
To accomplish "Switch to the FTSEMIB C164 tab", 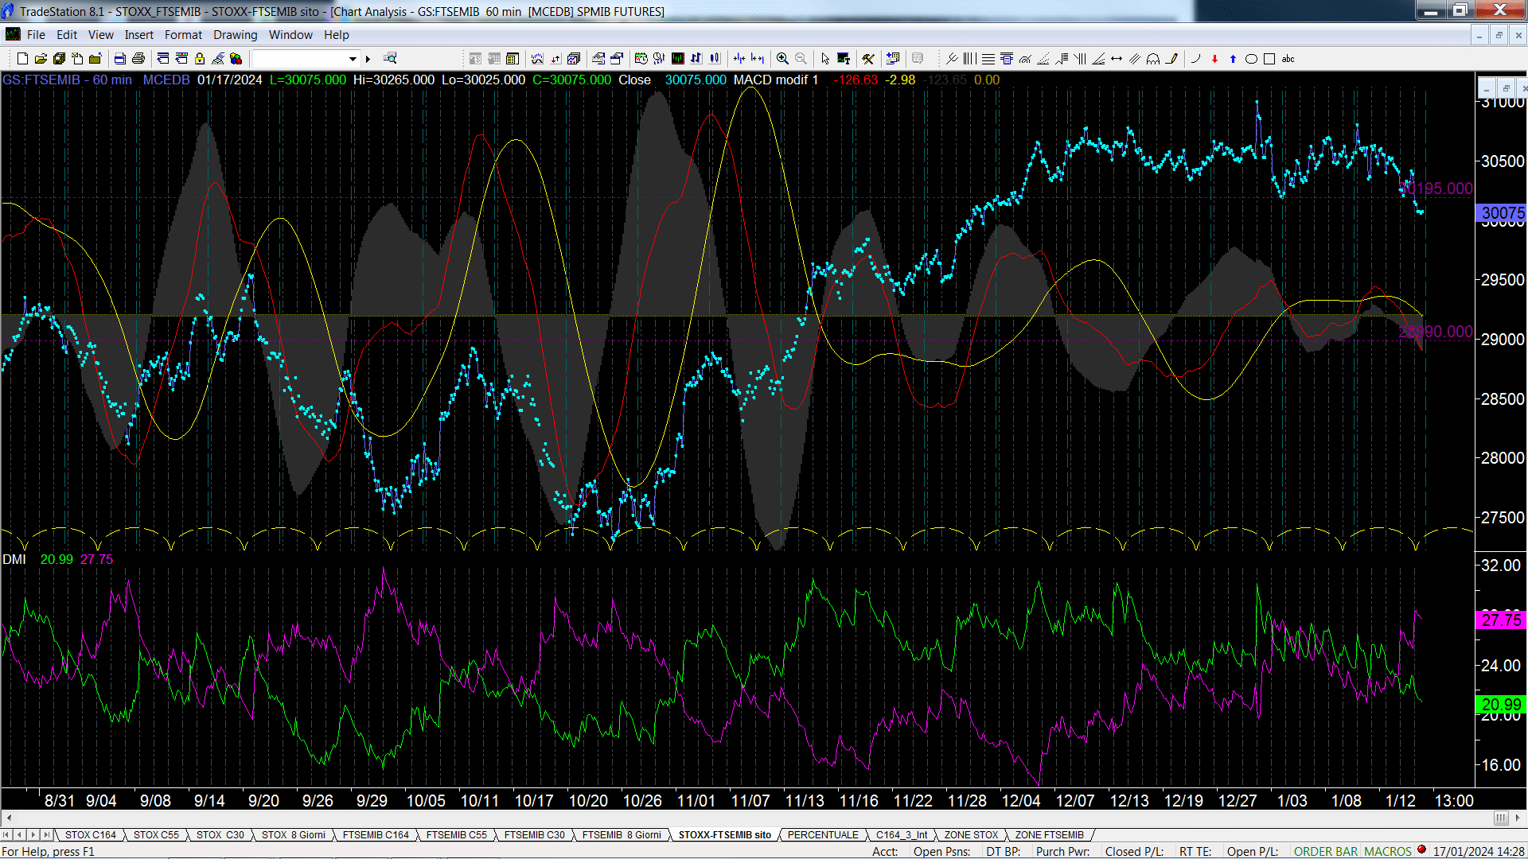I will click(x=376, y=835).
